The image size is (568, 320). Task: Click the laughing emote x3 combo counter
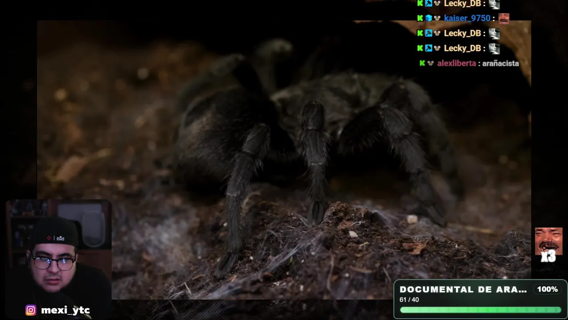[x=548, y=245]
